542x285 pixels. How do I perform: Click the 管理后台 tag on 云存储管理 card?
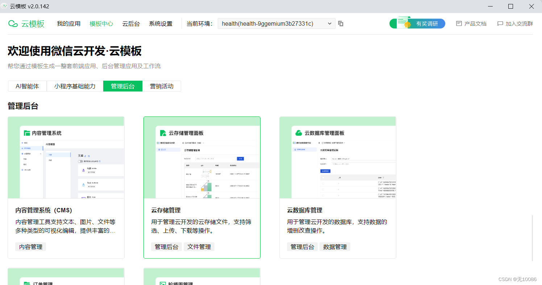click(166, 247)
